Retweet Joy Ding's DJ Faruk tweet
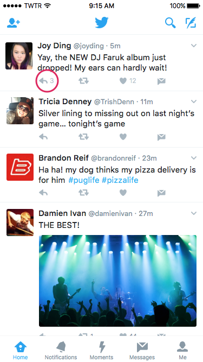Viewport: 203px width, 362px height. (x=83, y=81)
